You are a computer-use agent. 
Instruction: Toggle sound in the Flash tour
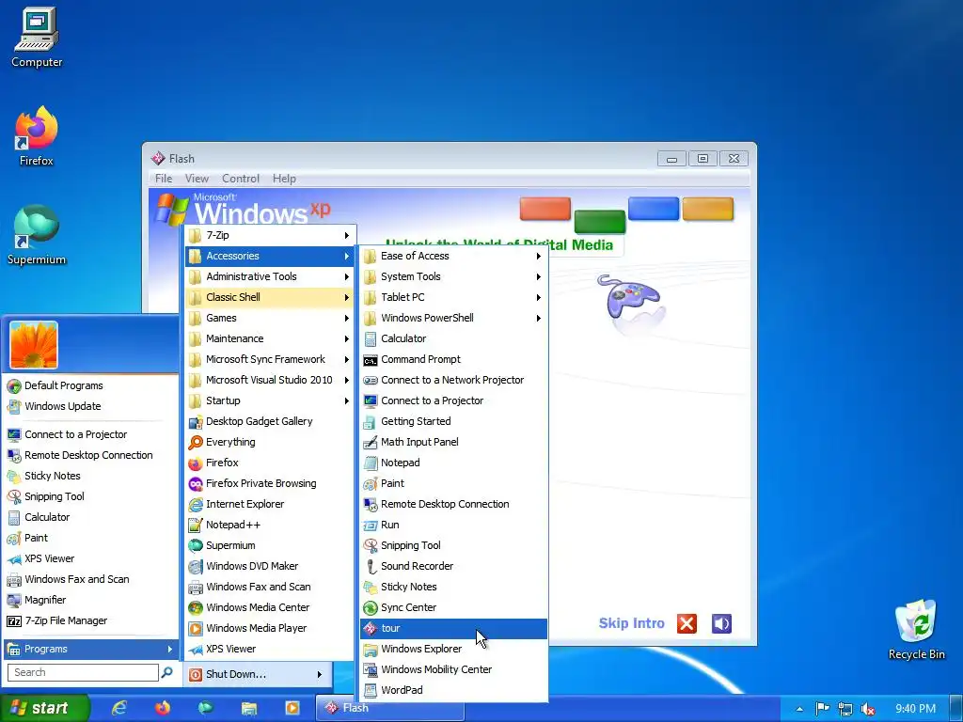pos(721,624)
